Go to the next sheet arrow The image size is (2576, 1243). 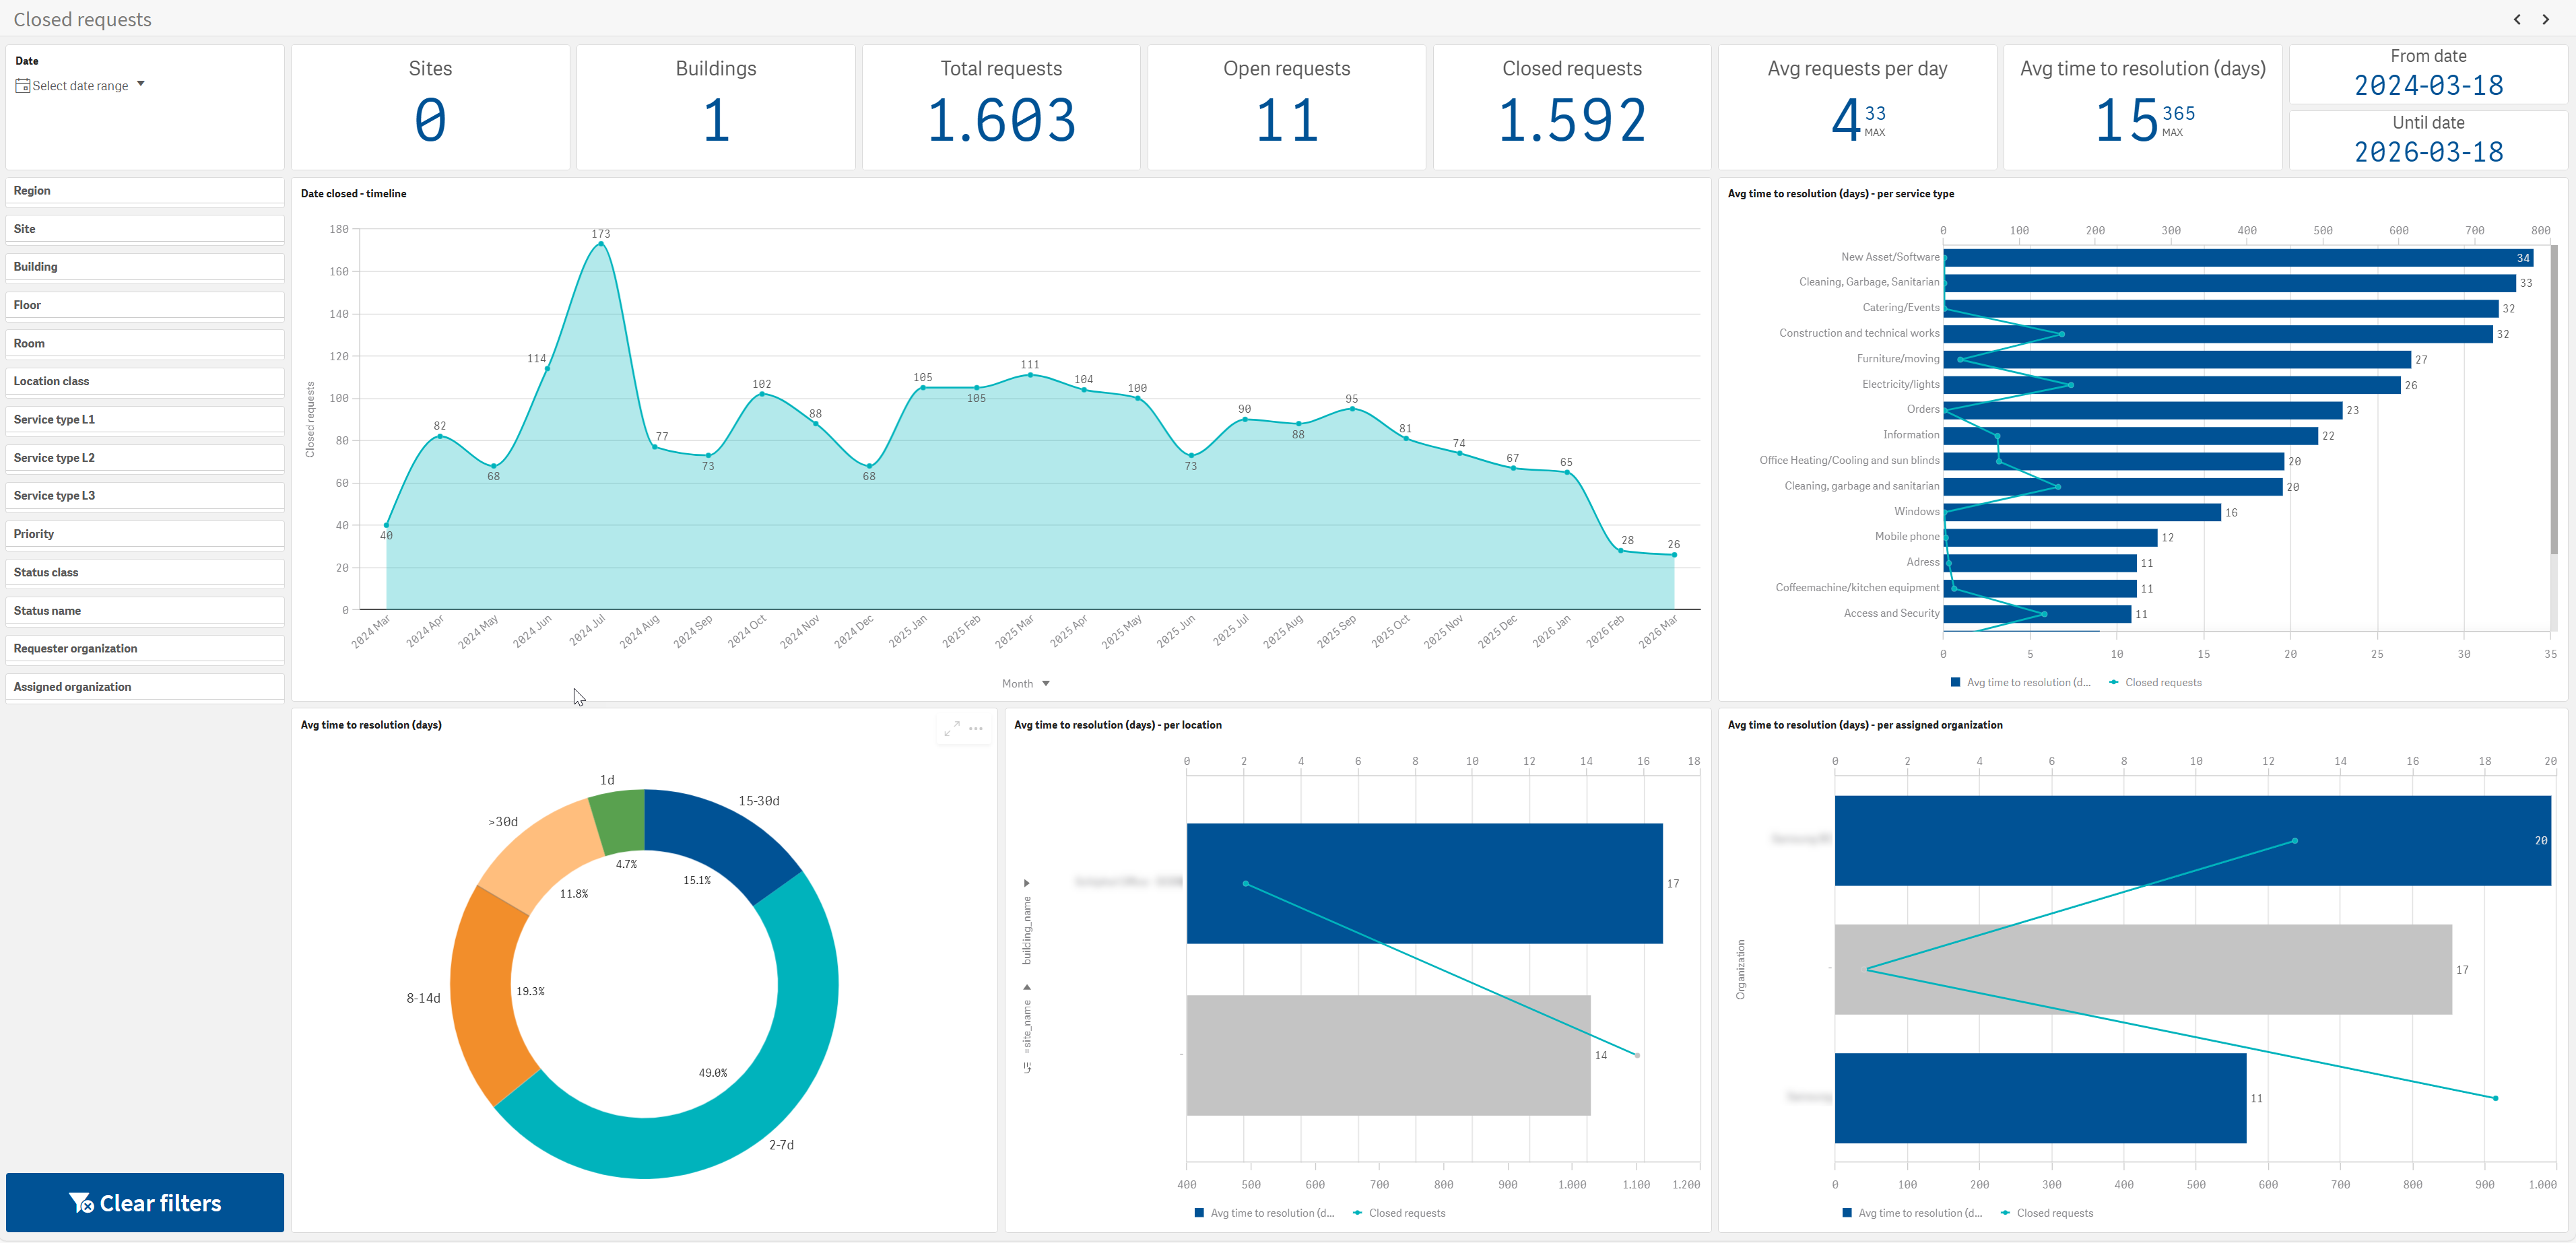tap(2546, 19)
